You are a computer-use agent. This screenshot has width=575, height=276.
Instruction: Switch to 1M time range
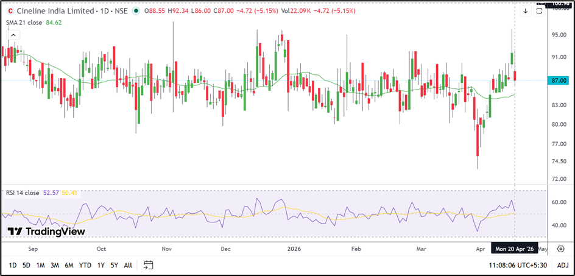[40, 265]
